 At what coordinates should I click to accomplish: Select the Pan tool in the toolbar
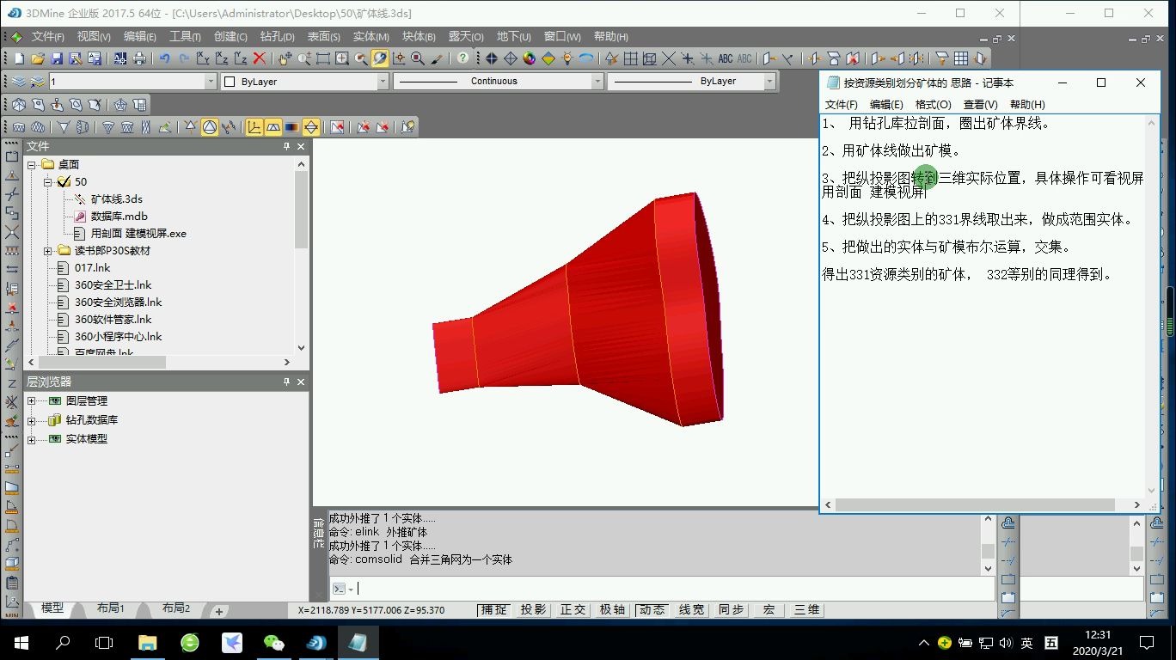(x=284, y=58)
